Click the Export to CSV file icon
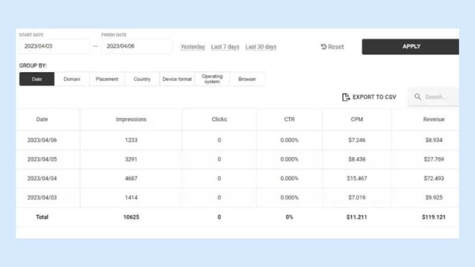The image size is (475, 267). click(x=345, y=97)
